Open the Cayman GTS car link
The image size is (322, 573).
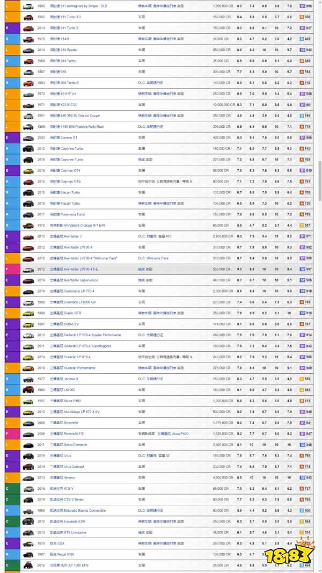(65, 182)
